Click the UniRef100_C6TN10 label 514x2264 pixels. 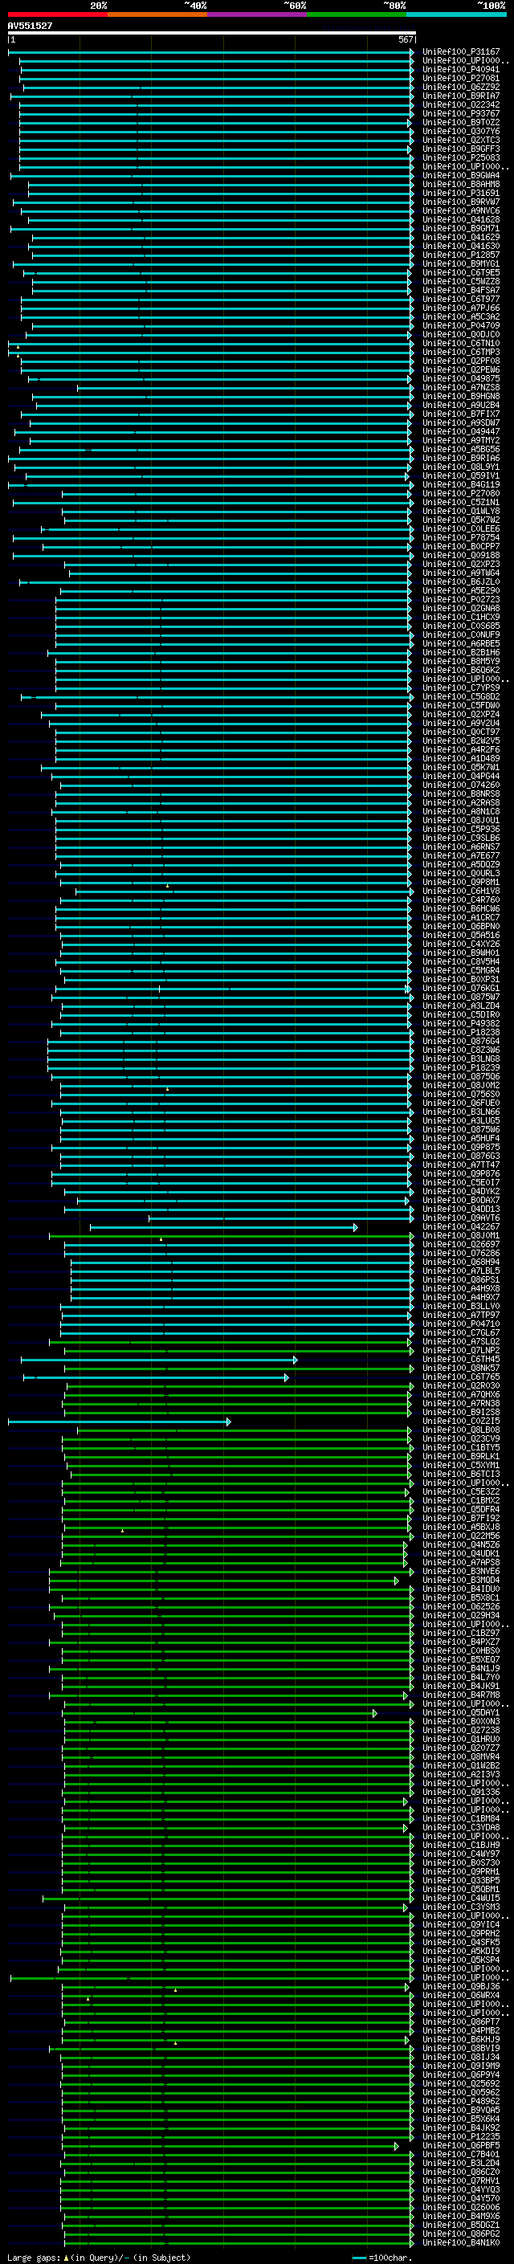click(x=461, y=344)
